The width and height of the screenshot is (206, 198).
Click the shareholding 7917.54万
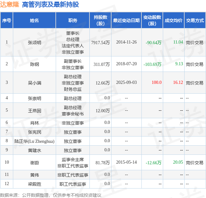coord(100,43)
